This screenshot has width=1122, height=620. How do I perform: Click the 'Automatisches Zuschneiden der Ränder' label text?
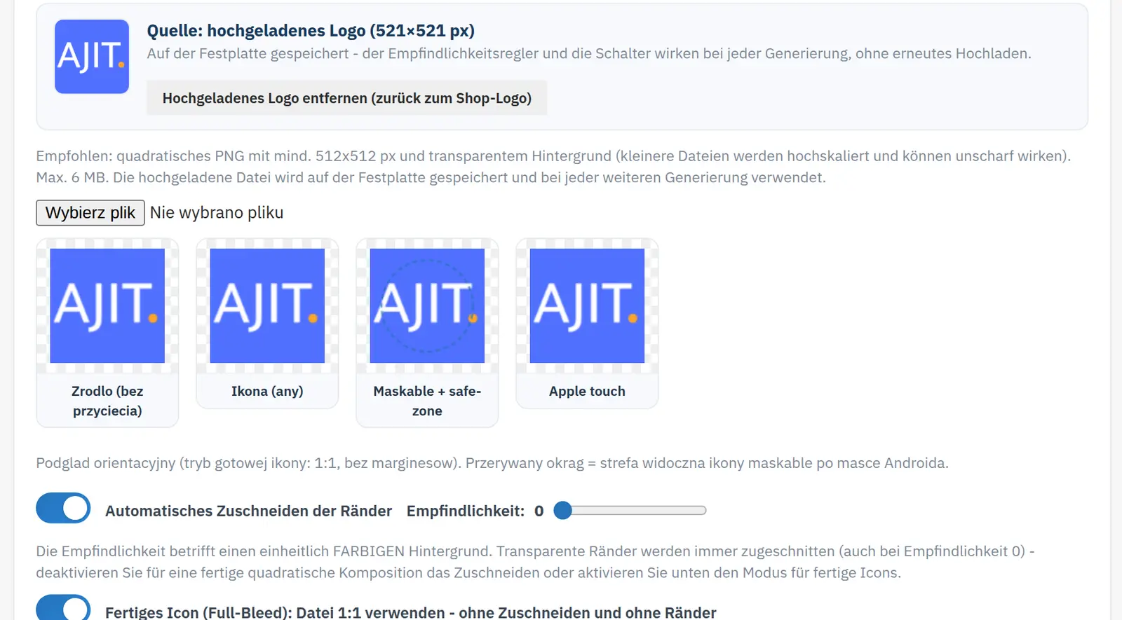248,511
